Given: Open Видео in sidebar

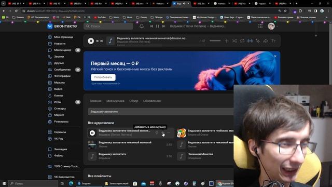Looking at the screenshot, I should 58,89.
